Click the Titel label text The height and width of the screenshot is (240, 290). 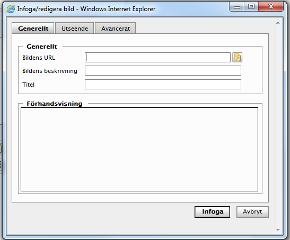28,85
